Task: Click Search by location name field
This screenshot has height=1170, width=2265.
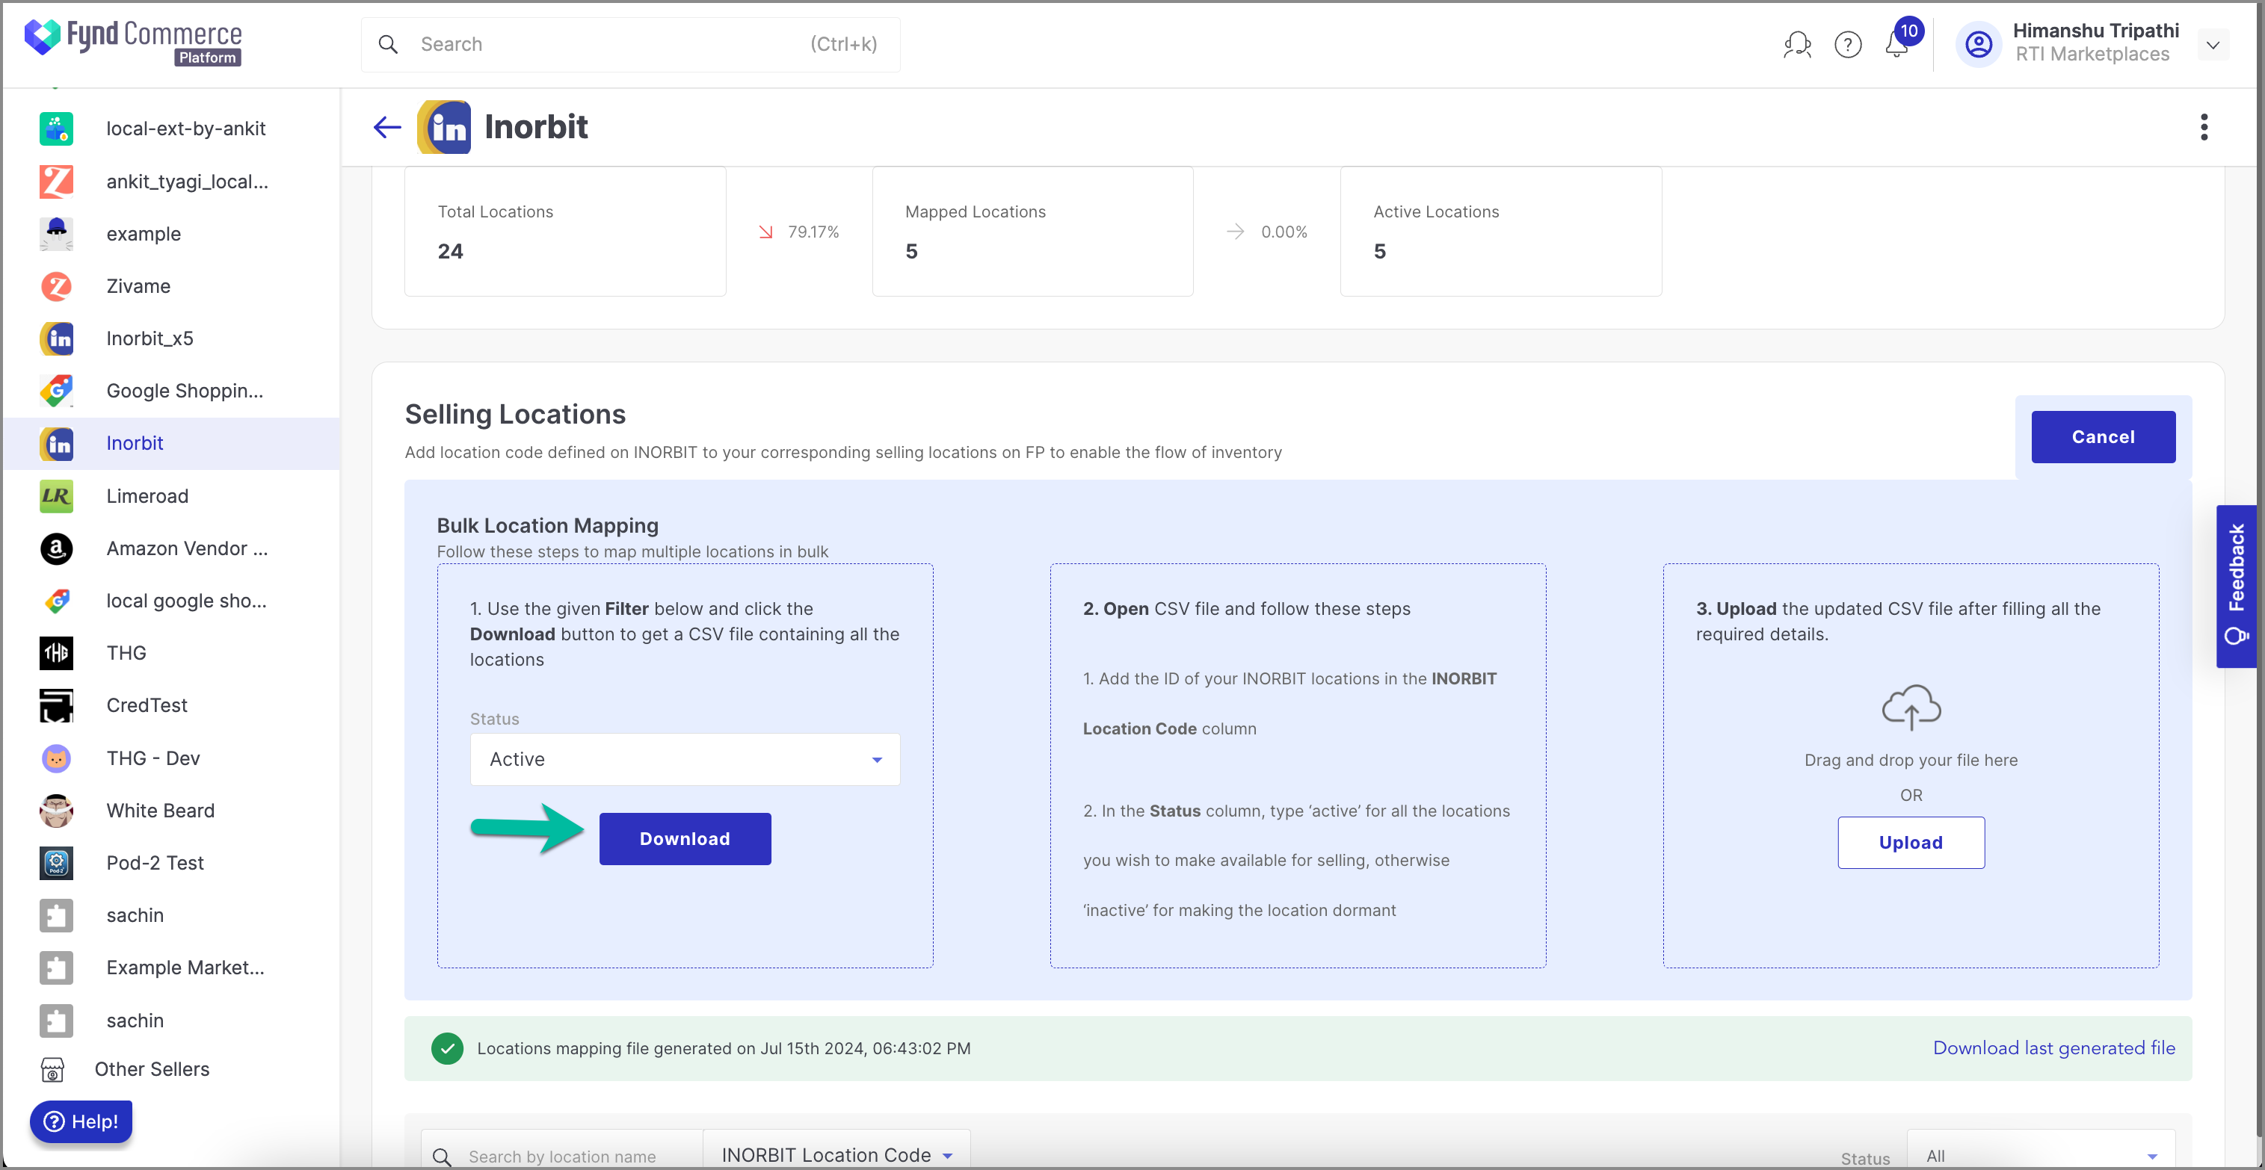Action: click(x=562, y=1156)
